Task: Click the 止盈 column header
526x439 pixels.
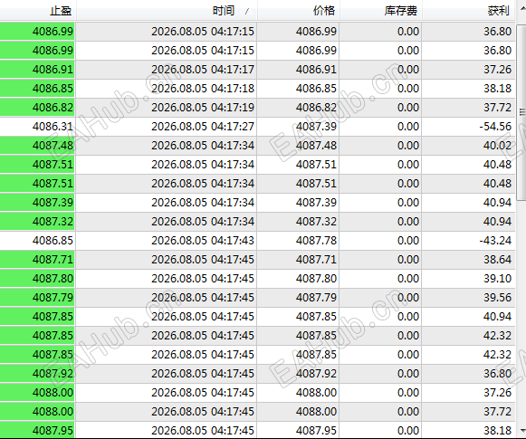Action: pos(38,11)
